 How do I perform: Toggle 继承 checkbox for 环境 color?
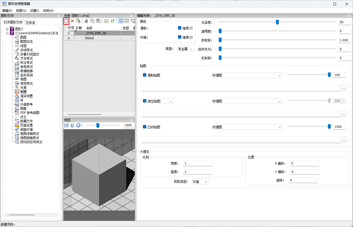[x=180, y=37]
